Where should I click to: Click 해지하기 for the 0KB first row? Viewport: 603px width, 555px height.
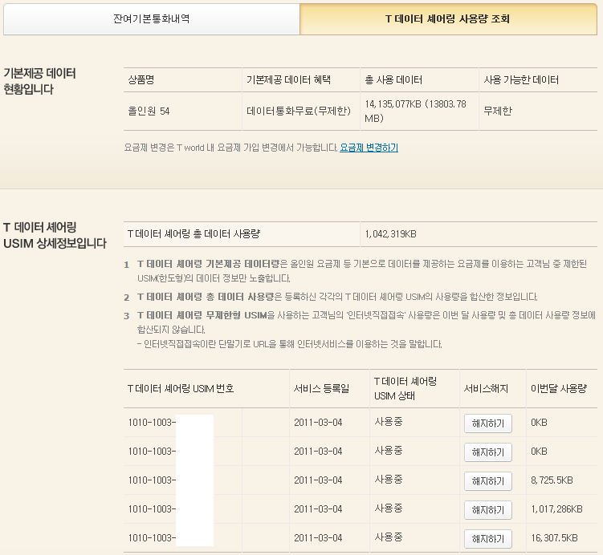coord(487,423)
